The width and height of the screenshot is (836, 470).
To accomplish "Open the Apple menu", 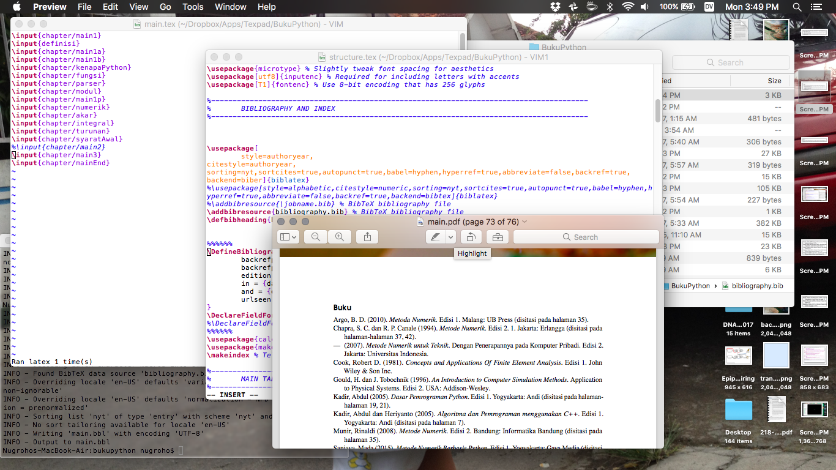I will (17, 7).
